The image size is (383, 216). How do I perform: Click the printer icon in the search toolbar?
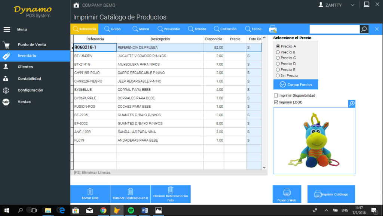click(273, 29)
